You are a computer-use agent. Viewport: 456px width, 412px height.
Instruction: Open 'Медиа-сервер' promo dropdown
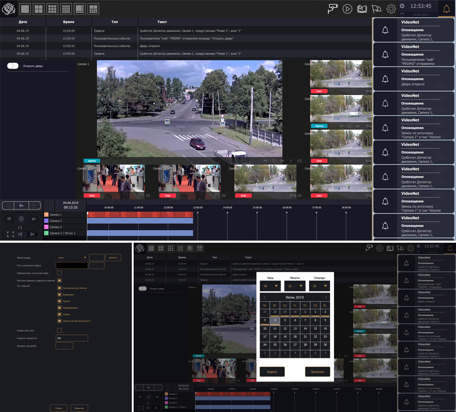click(x=72, y=258)
